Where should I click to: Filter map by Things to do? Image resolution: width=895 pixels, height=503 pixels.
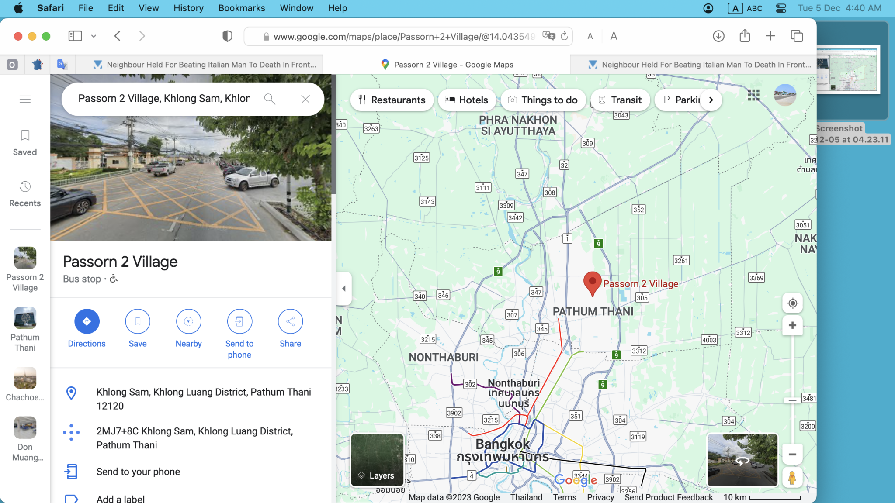pyautogui.click(x=543, y=100)
